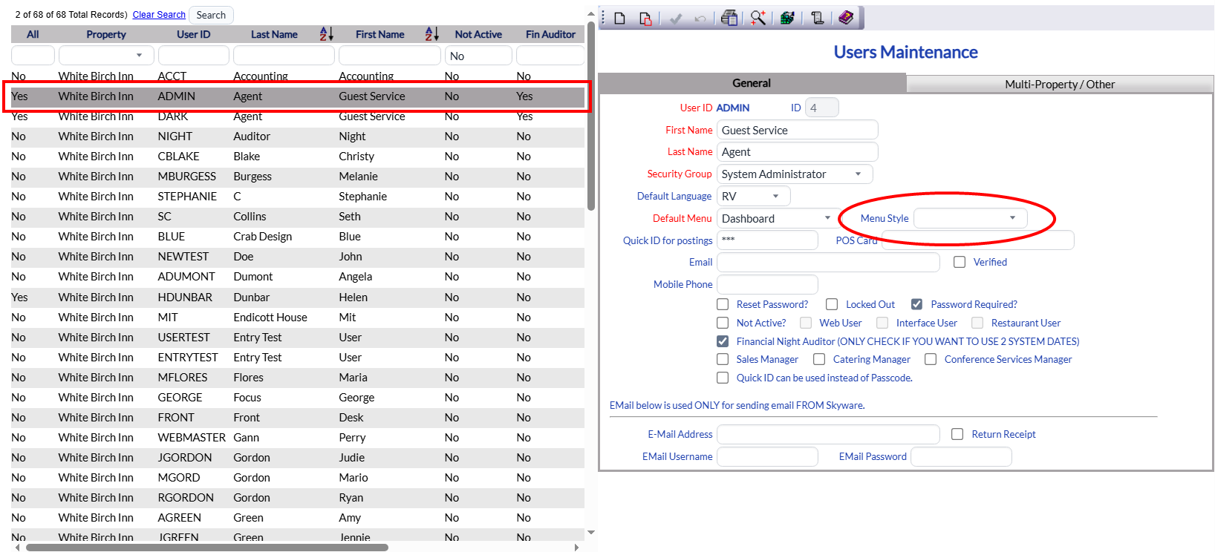Open the Security Group dropdown
Viewport: 1215px width, 552px height.
794,174
